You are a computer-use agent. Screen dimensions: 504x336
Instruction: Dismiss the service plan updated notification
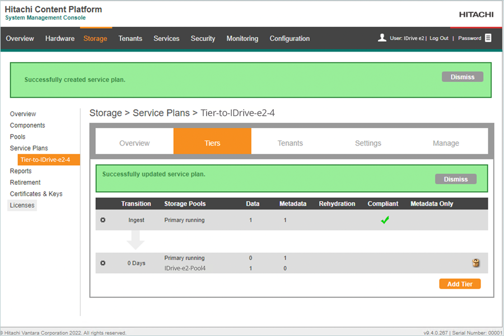(x=455, y=179)
